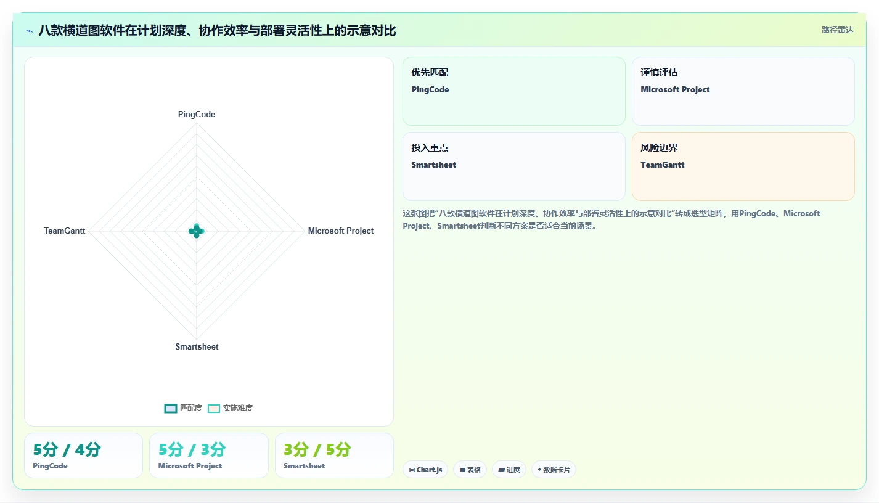Viewport: 879px width, 503px height.
Task: Click the PingCode radar axis label
Action: coord(197,114)
